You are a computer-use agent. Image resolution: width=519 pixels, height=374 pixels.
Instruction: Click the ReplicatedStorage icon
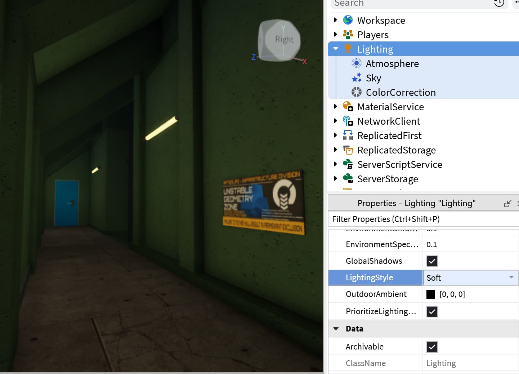click(348, 150)
